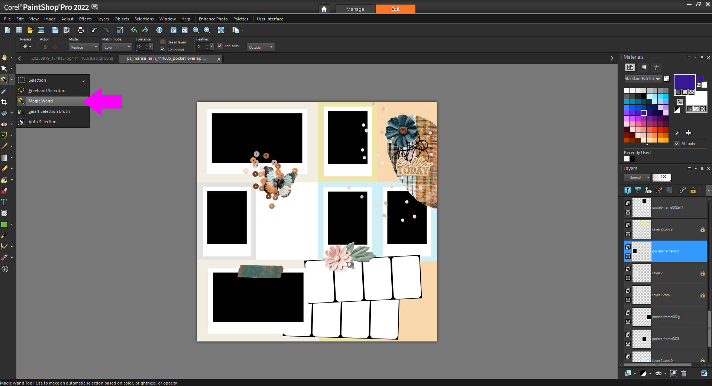Click the Print icon in the toolbar
The width and height of the screenshot is (712, 386).
80,30
